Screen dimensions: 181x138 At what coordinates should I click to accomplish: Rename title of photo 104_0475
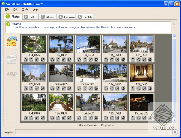(x=43, y=59)
